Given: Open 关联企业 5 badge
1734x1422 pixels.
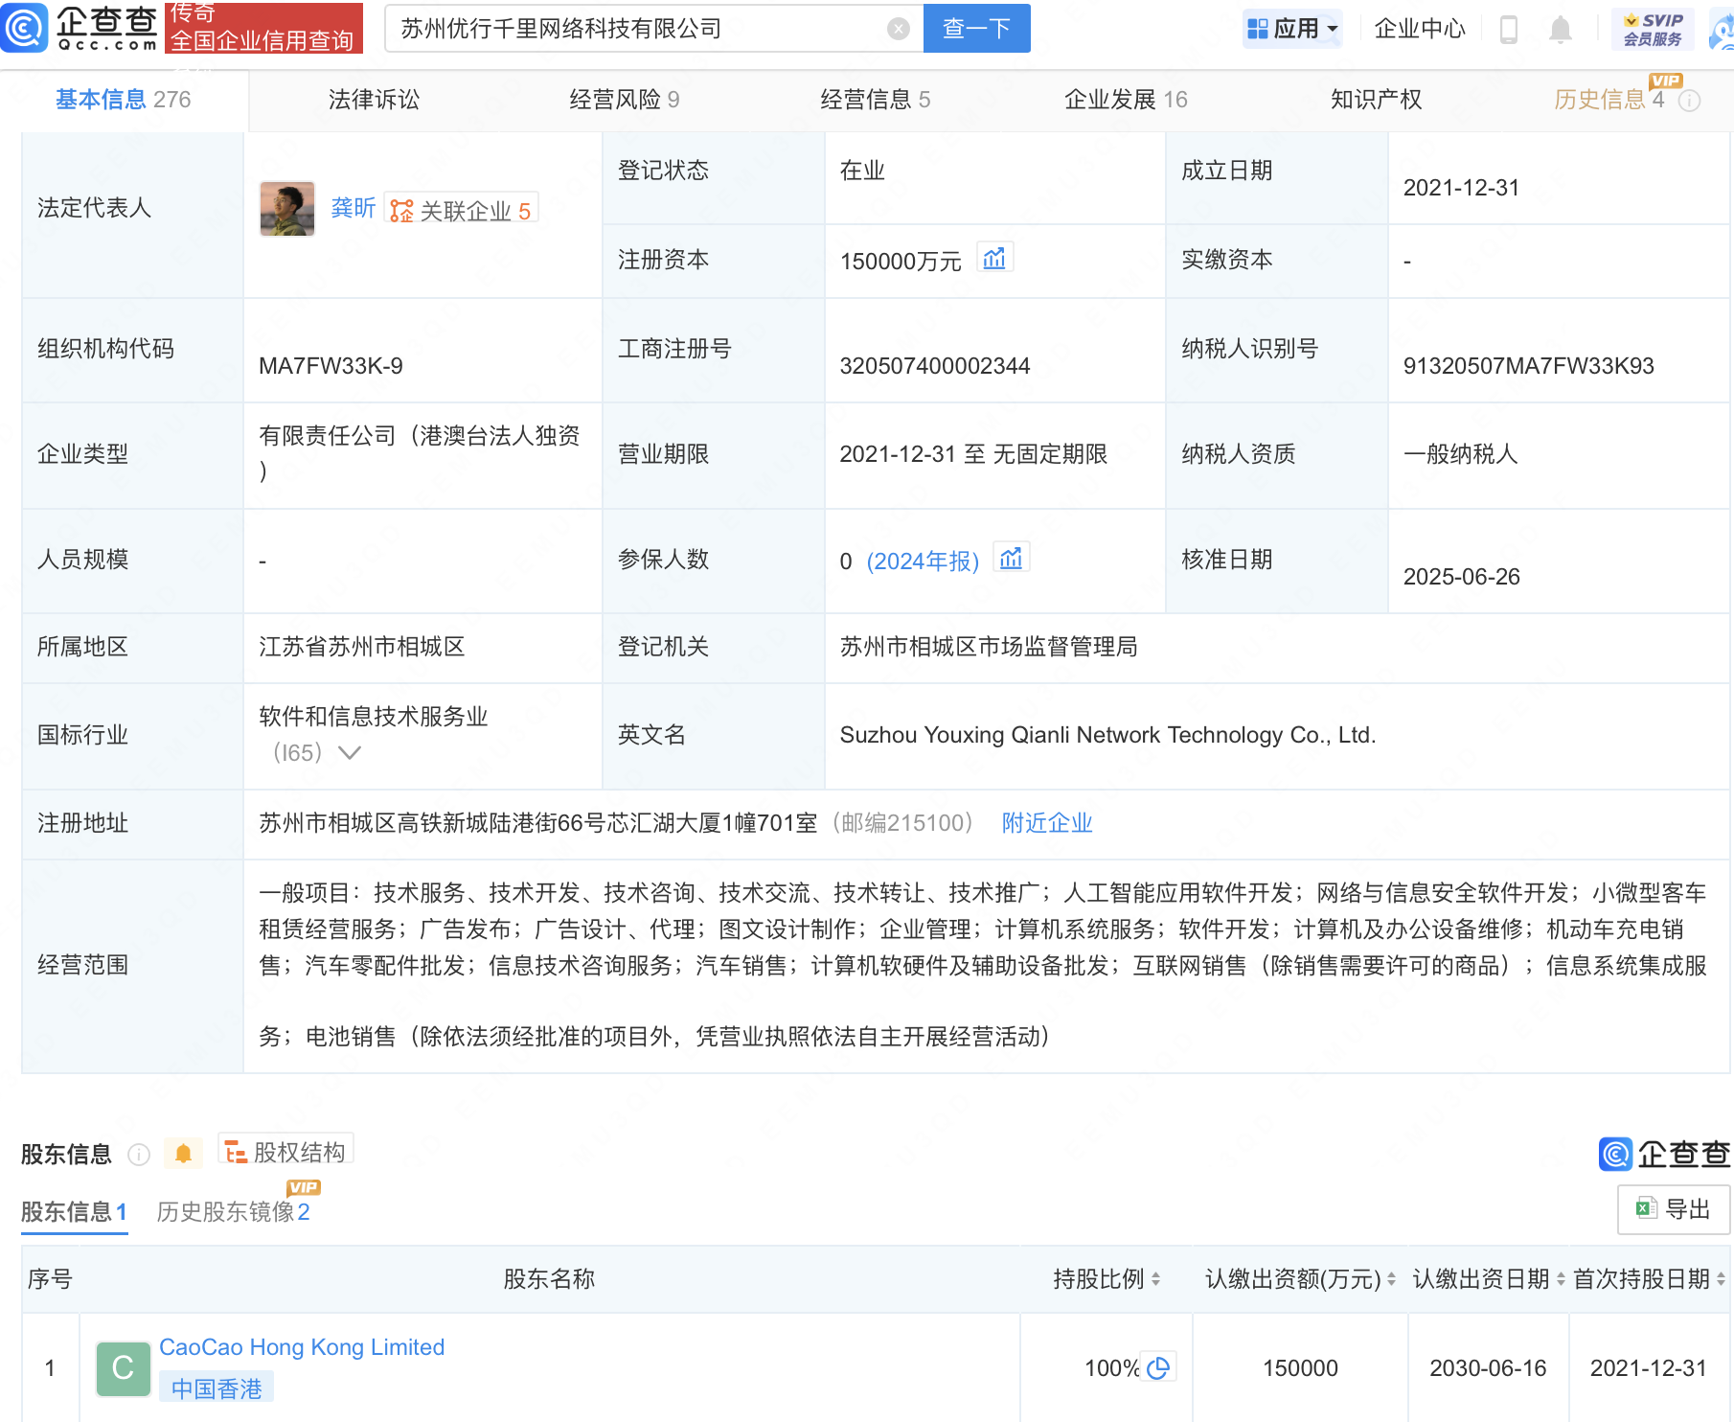Looking at the screenshot, I should click(461, 210).
